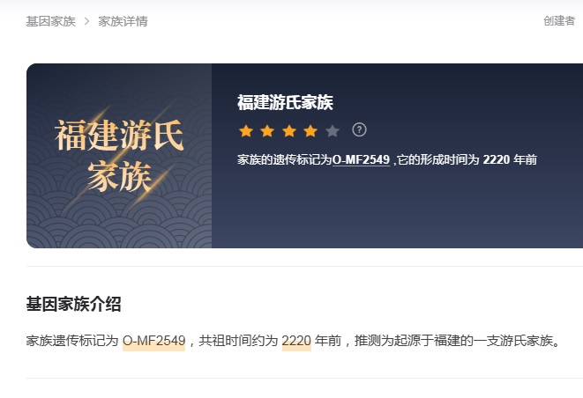Click the 福建游氏家族 banner title
Image resolution: width=583 pixels, height=398 pixels.
point(285,102)
